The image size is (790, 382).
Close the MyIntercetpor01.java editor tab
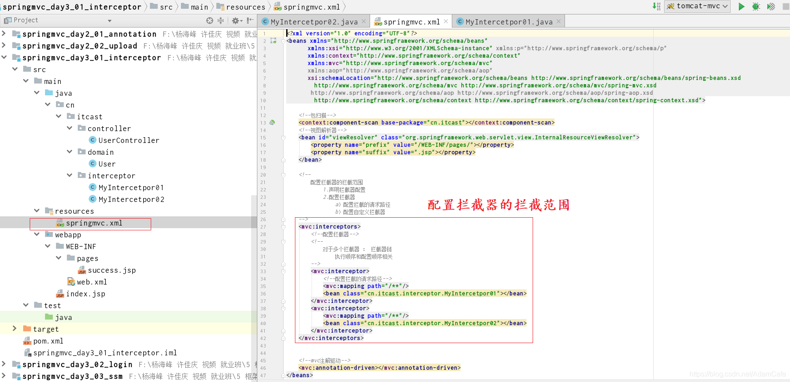[x=558, y=21]
